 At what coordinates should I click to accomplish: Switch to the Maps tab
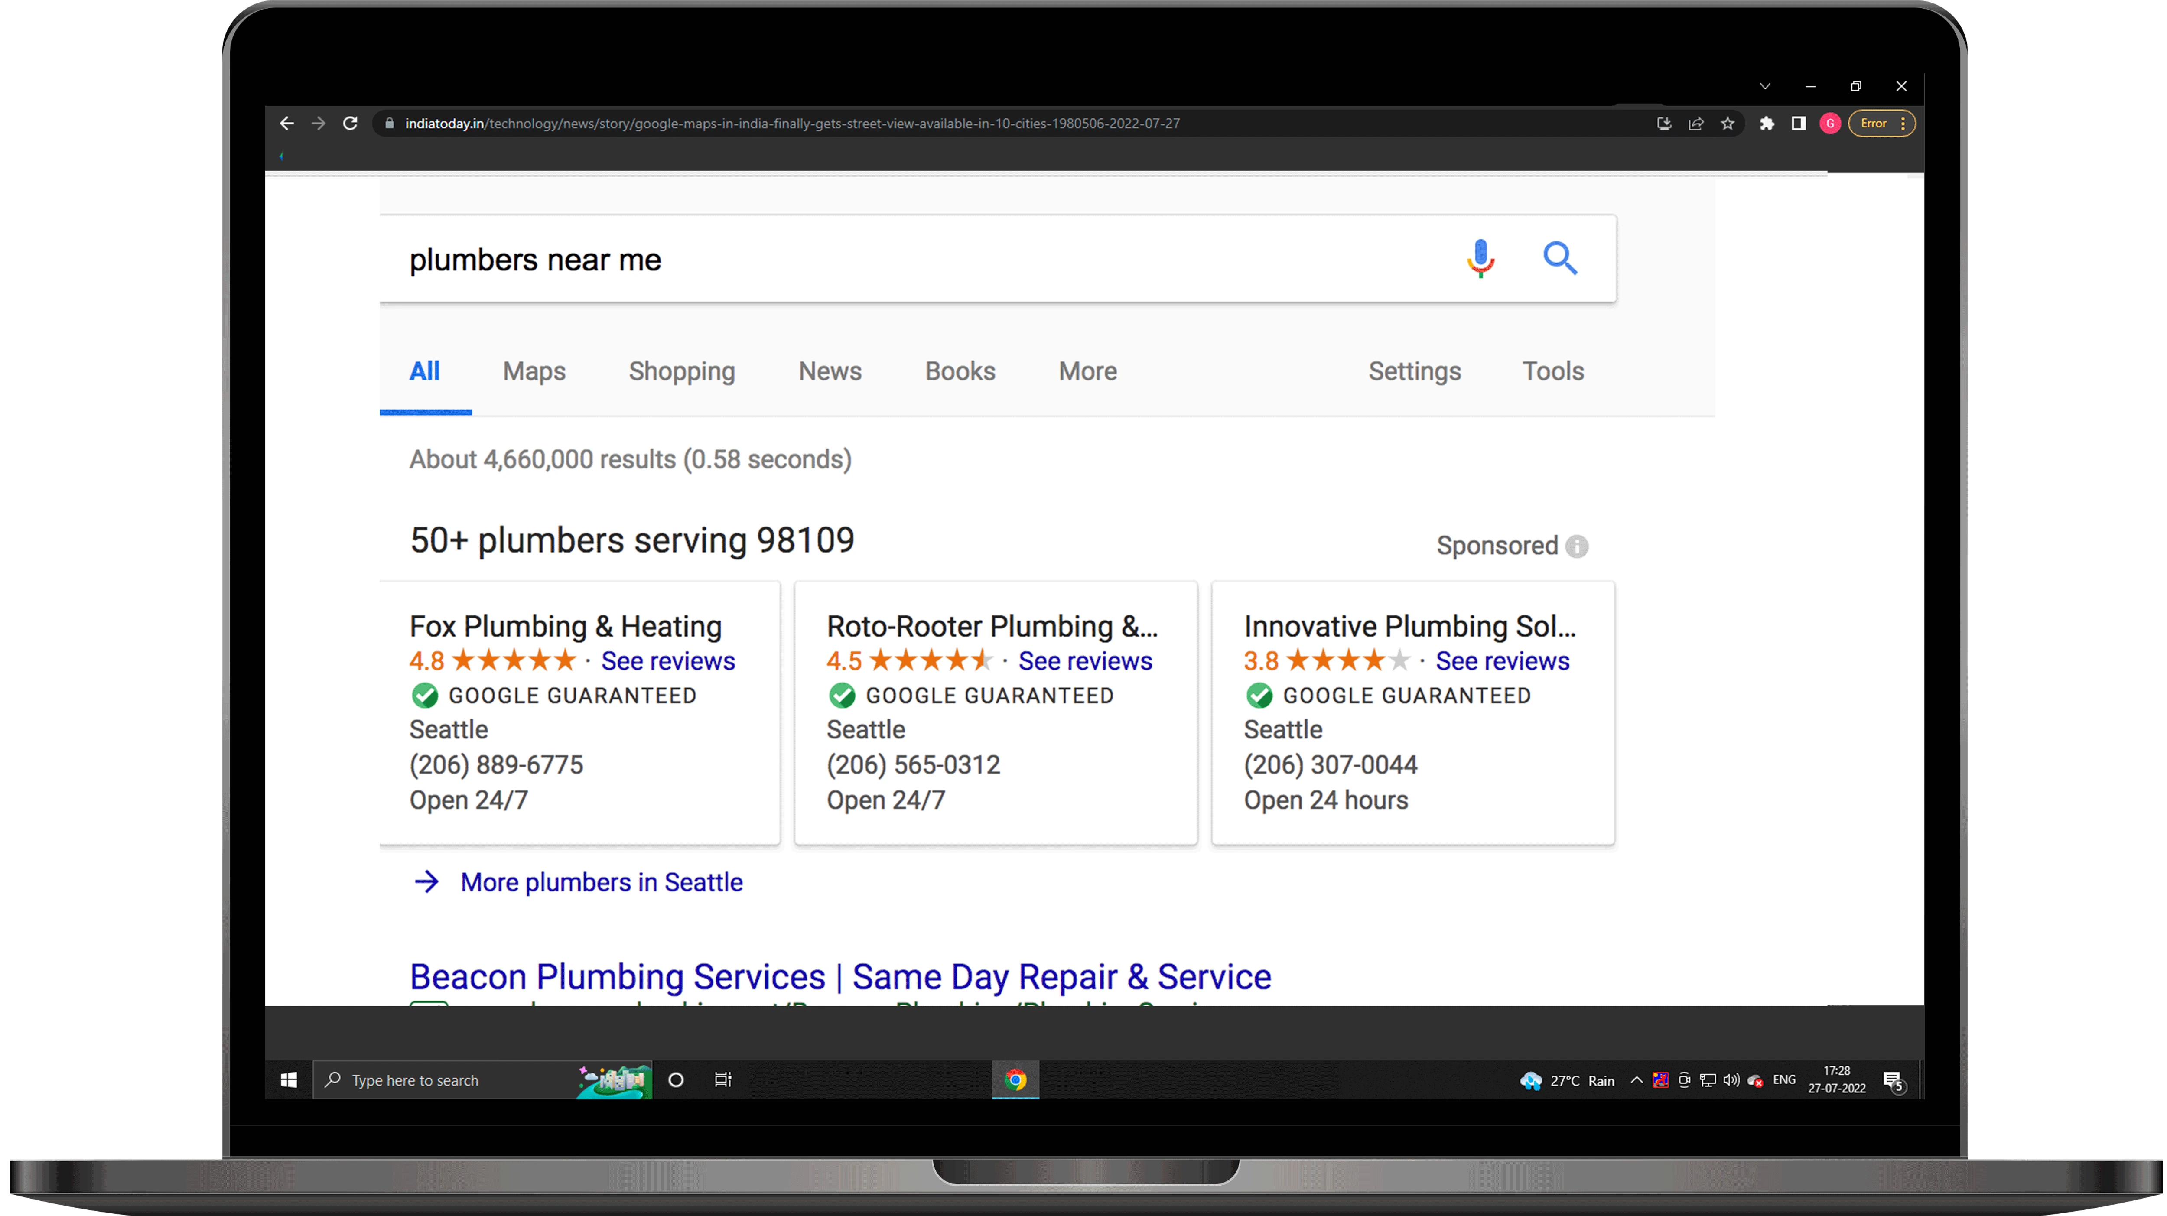point(534,371)
